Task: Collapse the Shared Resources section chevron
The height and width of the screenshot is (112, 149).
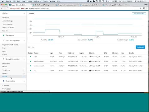Action: tap(24, 59)
